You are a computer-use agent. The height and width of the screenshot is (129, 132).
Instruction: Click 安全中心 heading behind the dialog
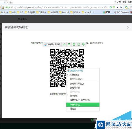point(22,19)
